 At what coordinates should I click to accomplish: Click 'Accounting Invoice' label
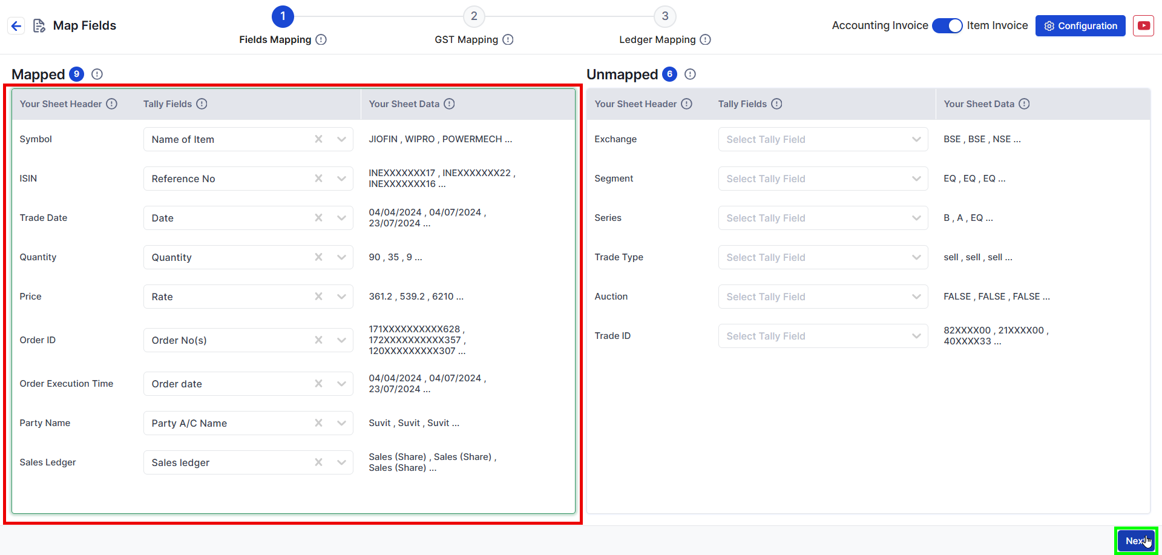coord(880,25)
